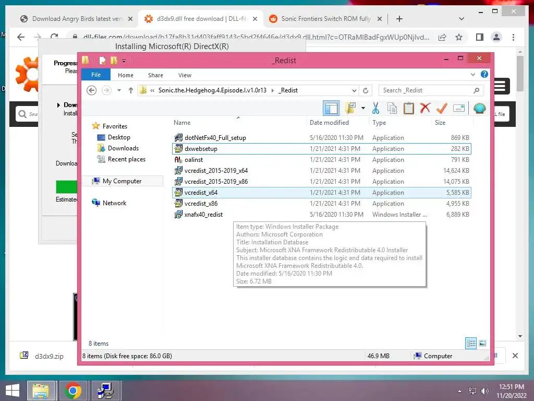Screen dimensions: 534x401
Task: Open the folder options icon in toolbar
Action: point(350,109)
